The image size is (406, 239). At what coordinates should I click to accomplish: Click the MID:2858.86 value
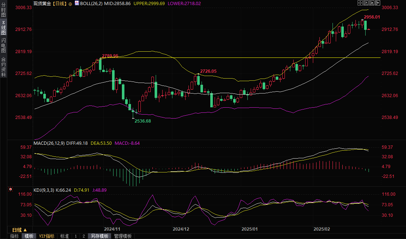[117, 4]
